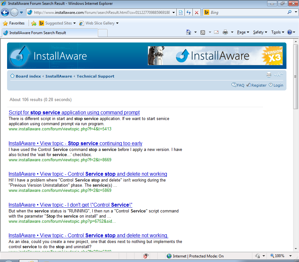Click the green URL ending in t=8669
The image size is (299, 262).
(x=60, y=160)
